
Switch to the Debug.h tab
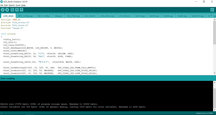[x=59, y=16]
